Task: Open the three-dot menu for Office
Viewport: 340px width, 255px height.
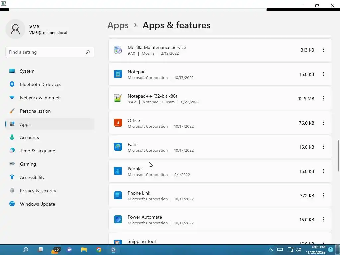Action: tap(323, 123)
